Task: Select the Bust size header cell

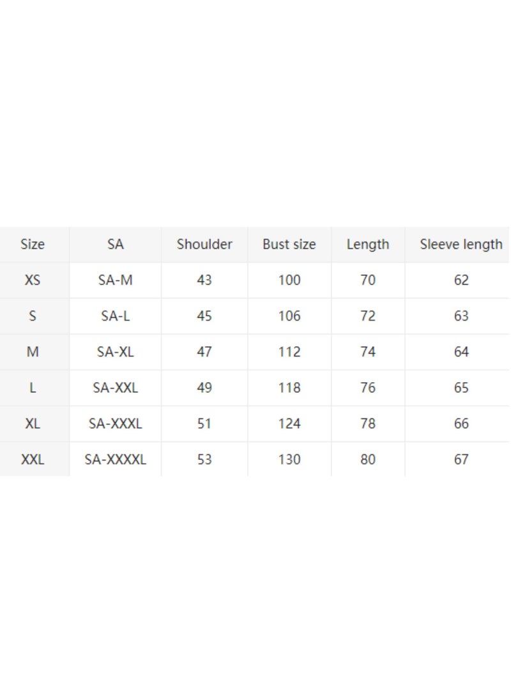Action: click(x=289, y=244)
